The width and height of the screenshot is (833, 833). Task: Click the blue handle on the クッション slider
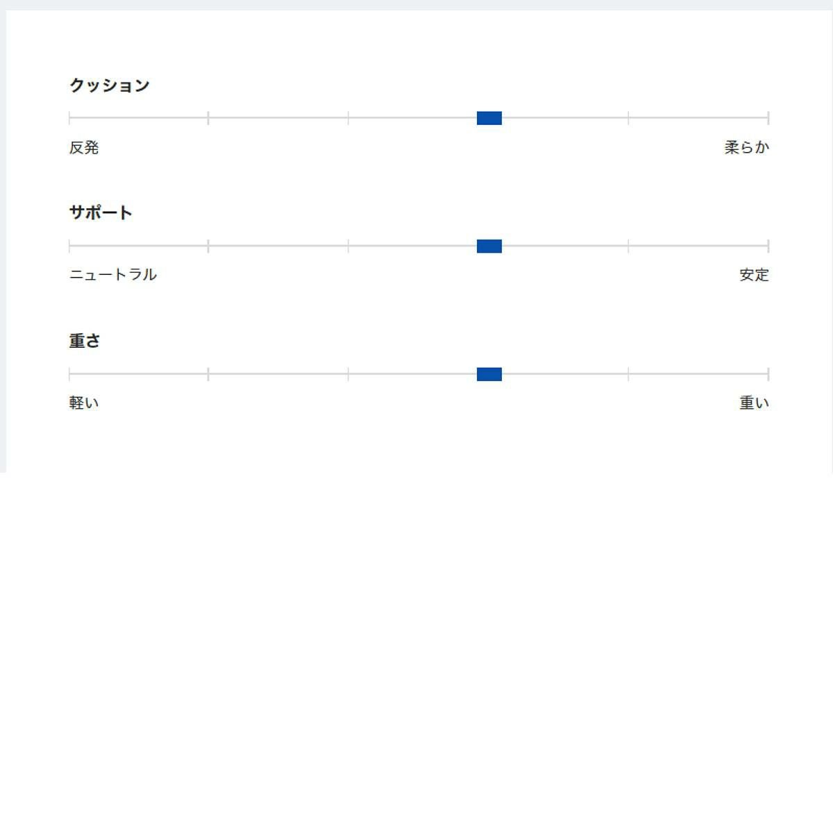click(x=489, y=118)
